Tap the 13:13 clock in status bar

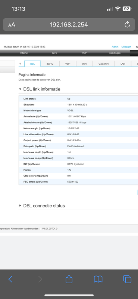tap(18, 9)
